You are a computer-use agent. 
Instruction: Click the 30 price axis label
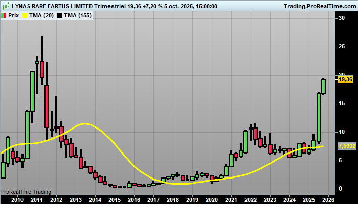pos(342,18)
